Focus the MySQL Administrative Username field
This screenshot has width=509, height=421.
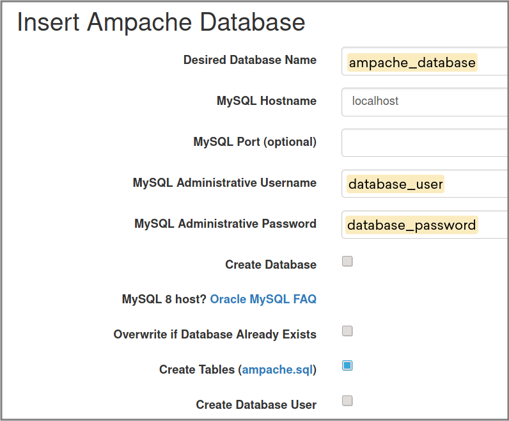(425, 184)
